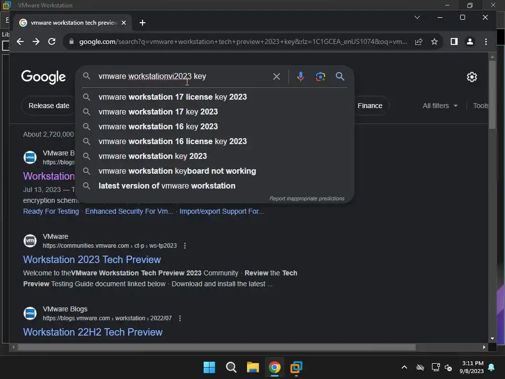The image size is (505, 379).
Task: Open the Workstation 22H2 Tech Preview result
Action: click(93, 332)
